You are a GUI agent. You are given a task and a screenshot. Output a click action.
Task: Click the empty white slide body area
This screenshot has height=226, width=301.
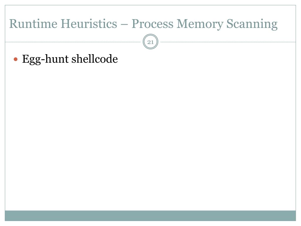[x=150, y=134]
